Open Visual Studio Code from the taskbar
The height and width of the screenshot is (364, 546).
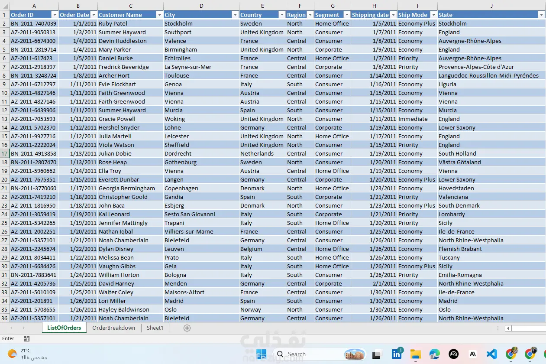coord(492,354)
